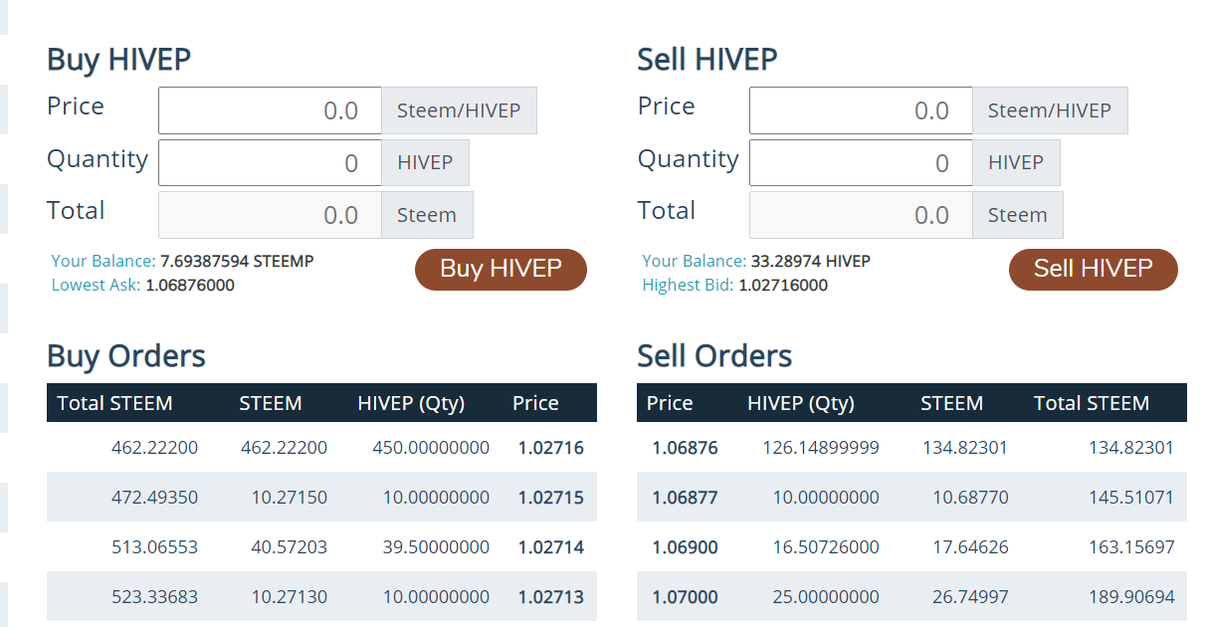The image size is (1209, 627).
Task: Click the sell quantity 16.50726000
Action: 826,547
